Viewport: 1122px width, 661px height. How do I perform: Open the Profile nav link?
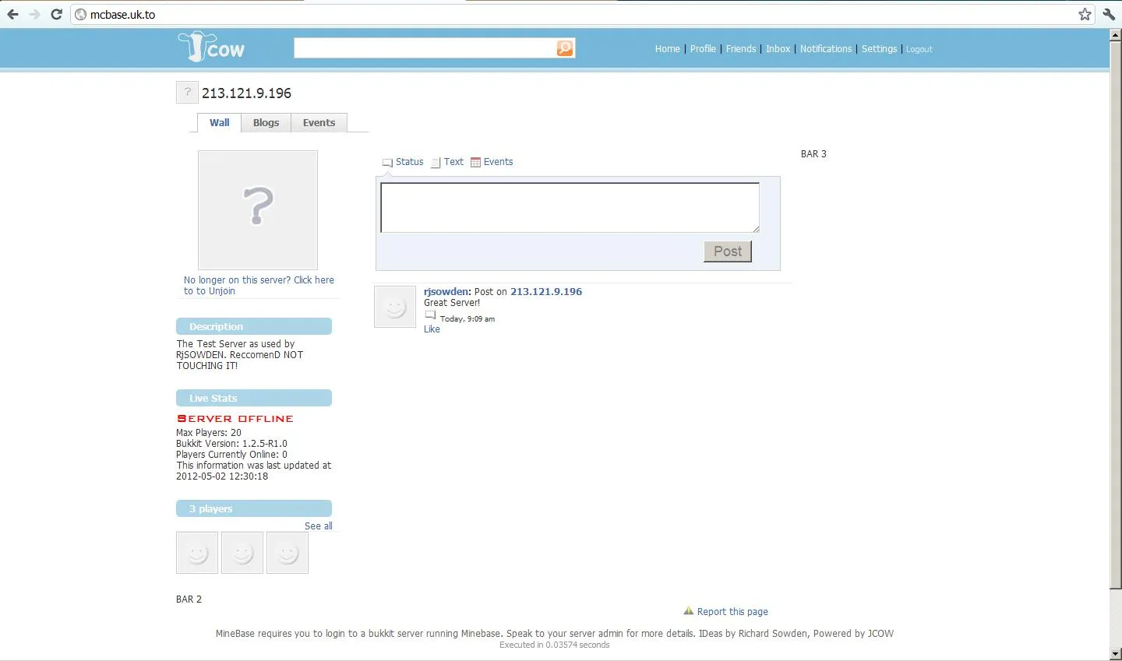[x=703, y=48]
